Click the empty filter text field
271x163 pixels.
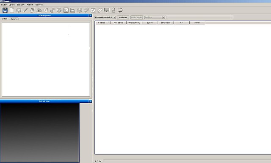[x=199, y=17]
